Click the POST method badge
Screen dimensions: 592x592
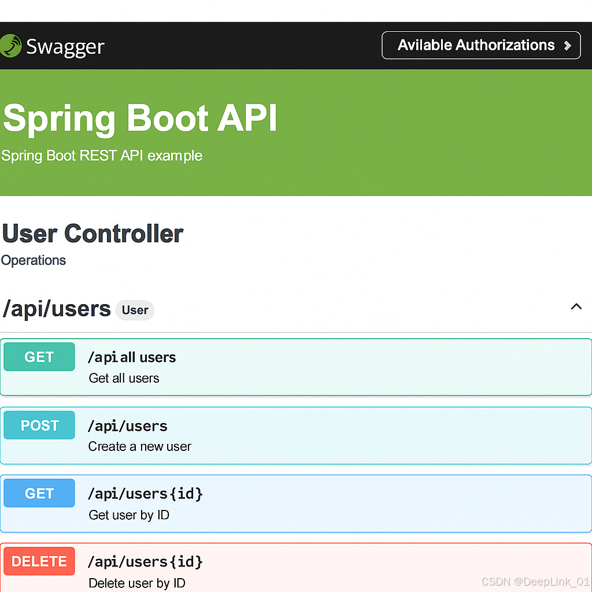pyautogui.click(x=39, y=425)
